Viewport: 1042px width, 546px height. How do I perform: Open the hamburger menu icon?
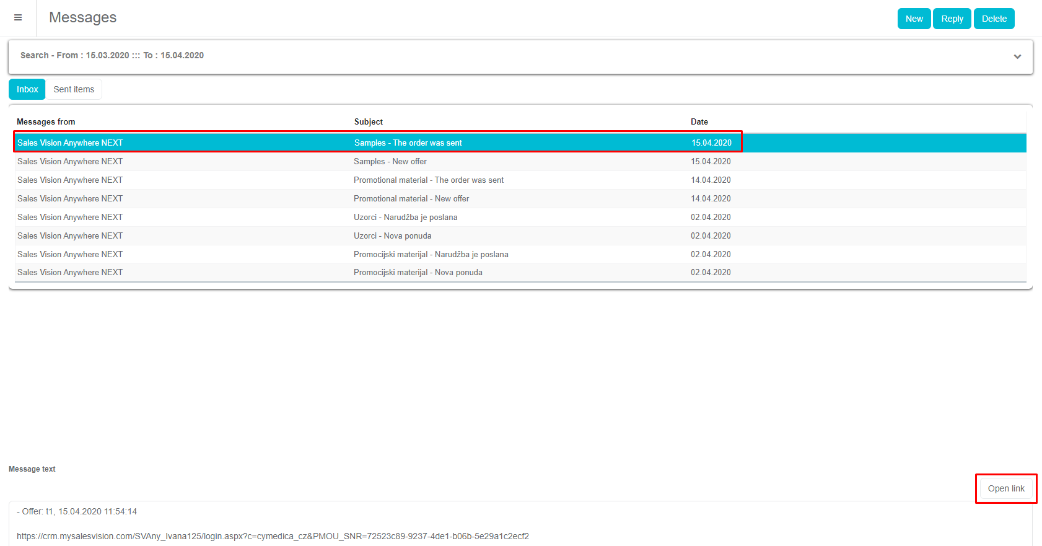(x=18, y=18)
